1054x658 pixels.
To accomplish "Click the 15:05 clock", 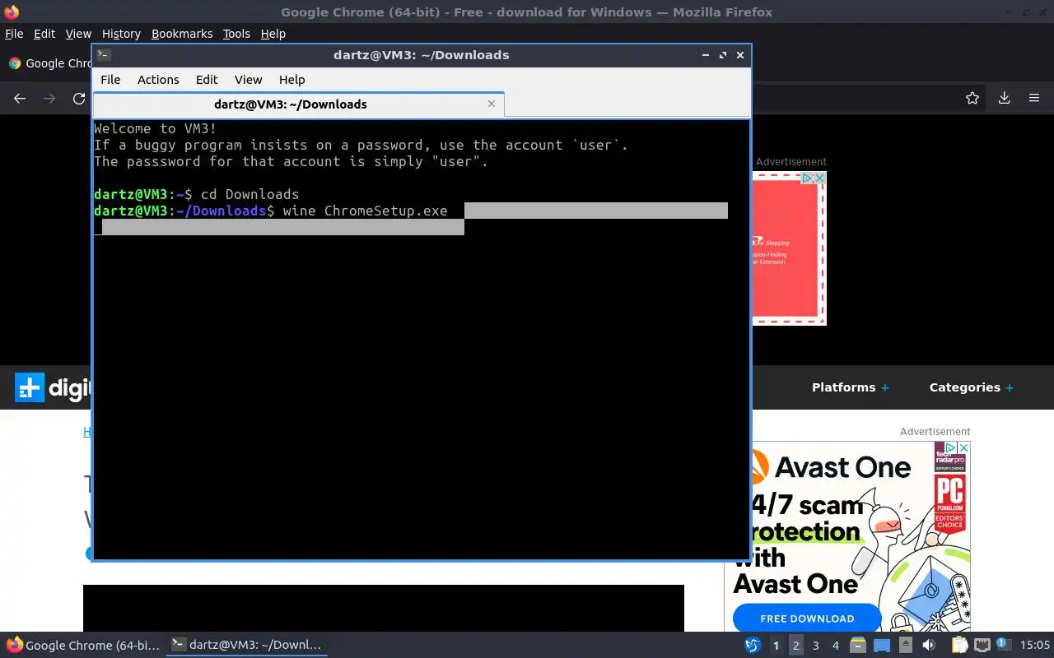I will click(x=1034, y=646).
